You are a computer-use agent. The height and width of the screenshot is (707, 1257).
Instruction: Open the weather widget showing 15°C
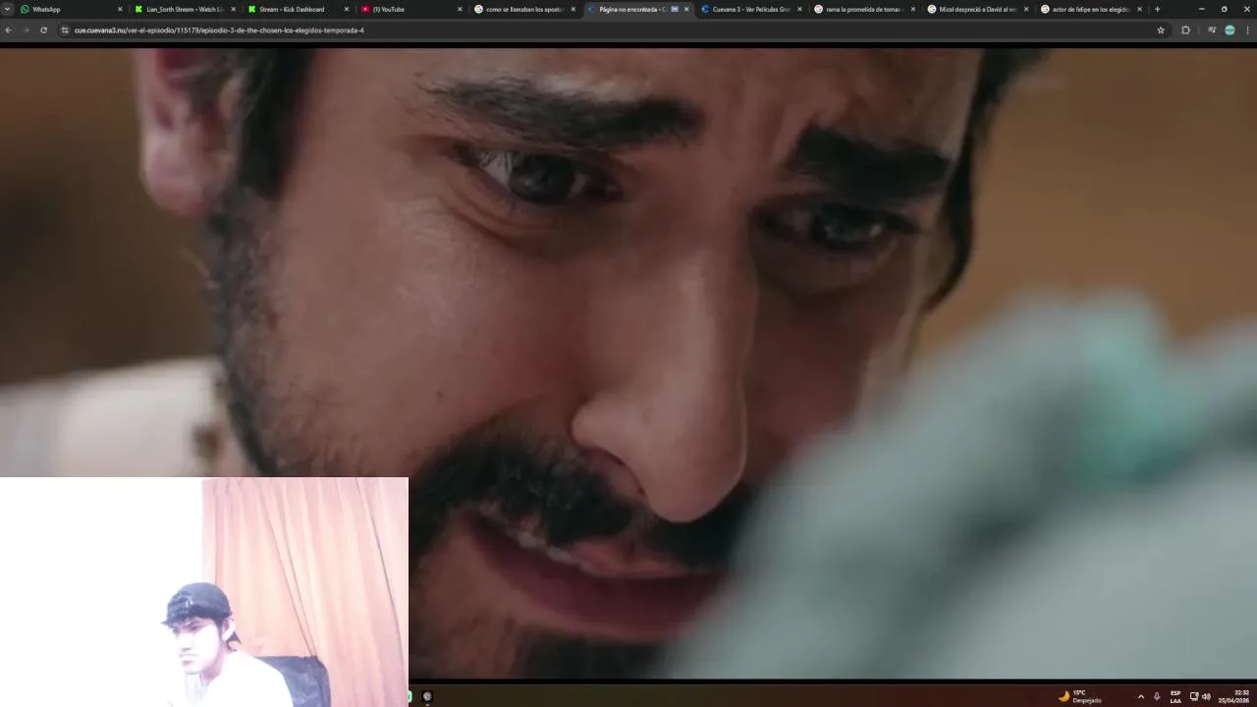point(1079,696)
